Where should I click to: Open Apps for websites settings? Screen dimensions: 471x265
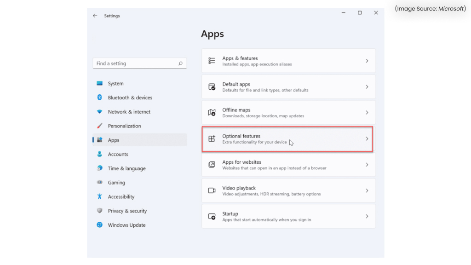[288, 165]
